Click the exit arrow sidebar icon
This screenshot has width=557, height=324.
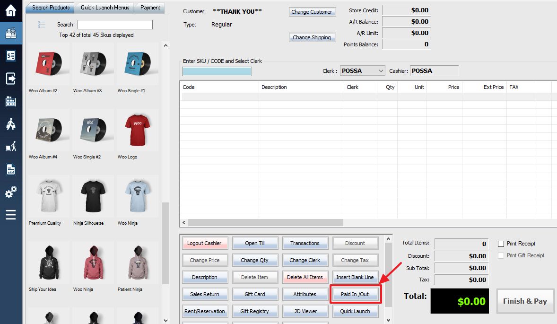[11, 79]
